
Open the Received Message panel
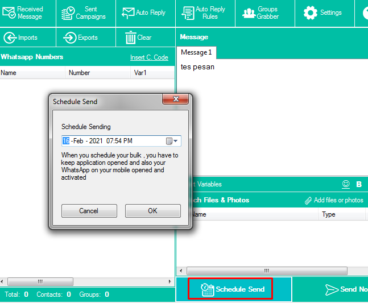[x=23, y=13]
